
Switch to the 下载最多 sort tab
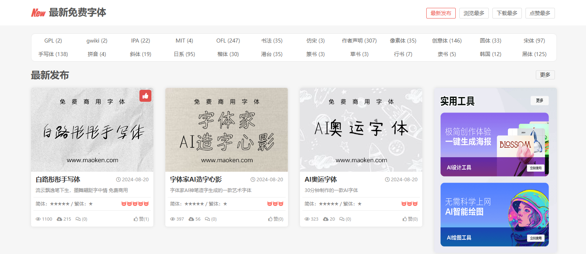click(x=507, y=13)
